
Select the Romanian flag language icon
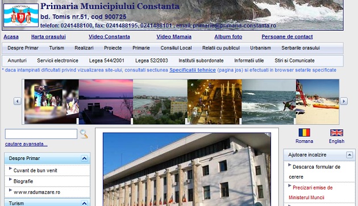tap(304, 133)
